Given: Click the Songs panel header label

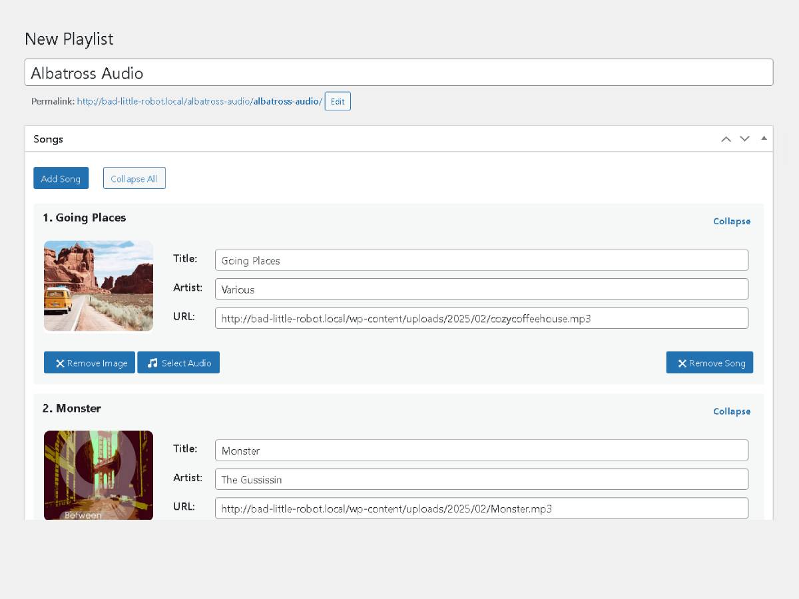Looking at the screenshot, I should [x=48, y=139].
